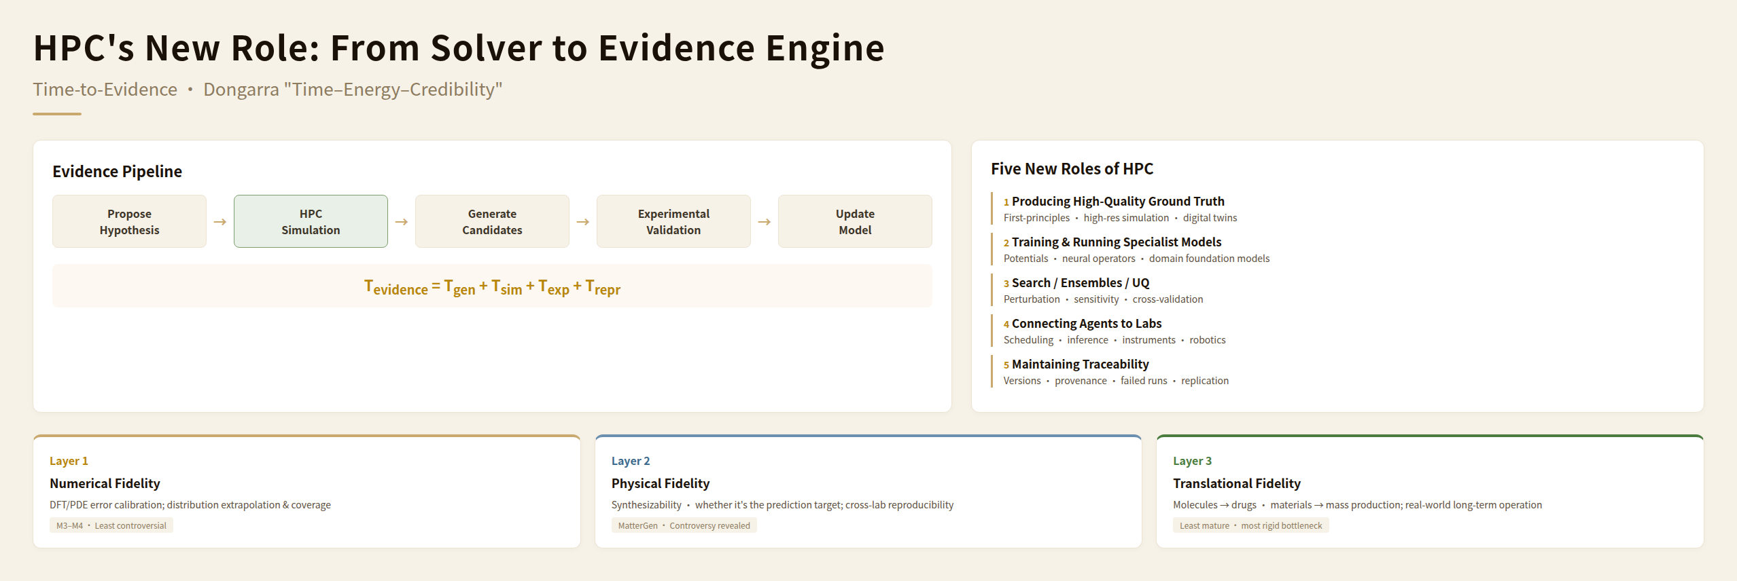Image resolution: width=1737 pixels, height=581 pixels.
Task: Click the 'Layer 1' label
Action: tap(69, 461)
